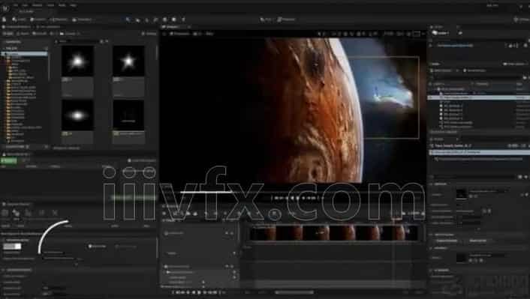
Task: Click the Play icon in the main toolbar
Action: coord(265,19)
